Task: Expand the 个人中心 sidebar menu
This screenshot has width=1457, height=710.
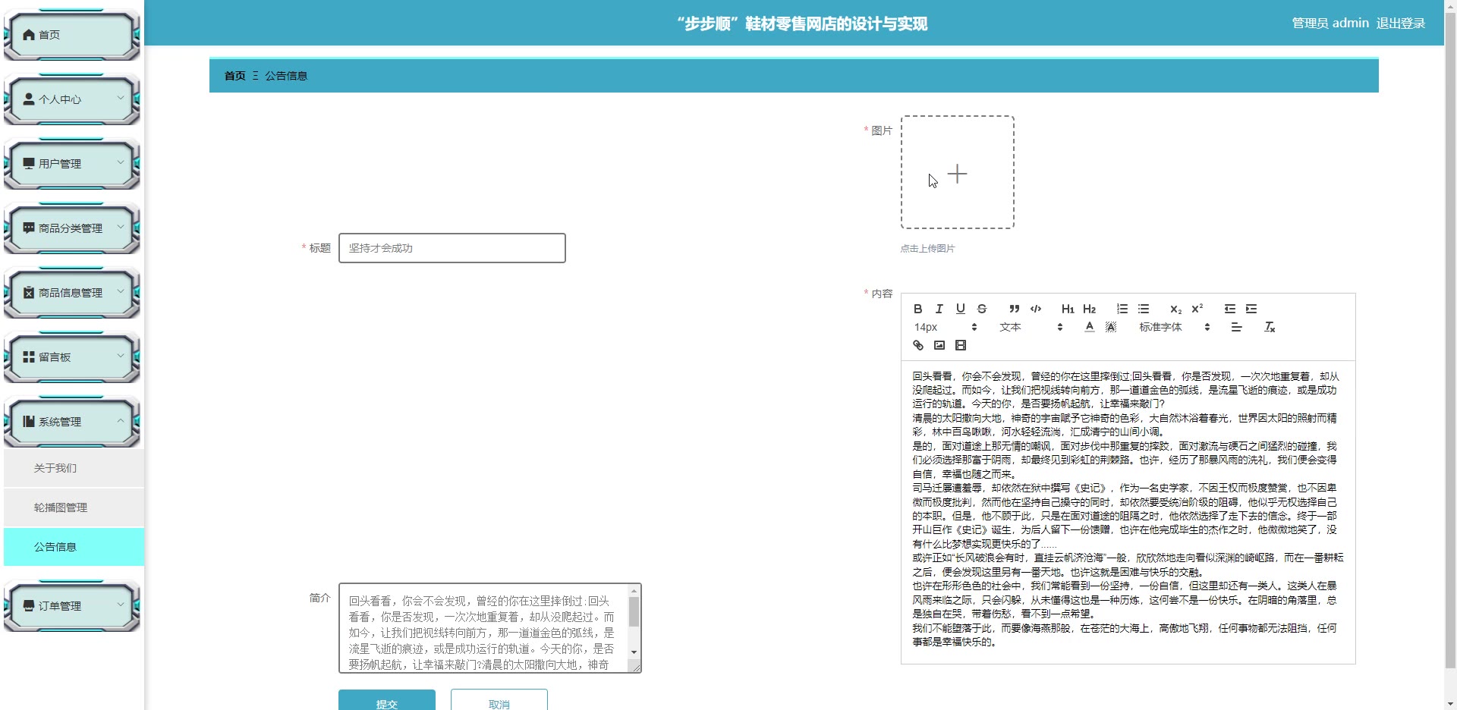Action: pos(72,99)
